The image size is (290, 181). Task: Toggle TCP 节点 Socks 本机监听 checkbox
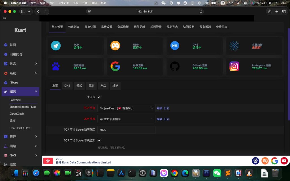point(99,141)
